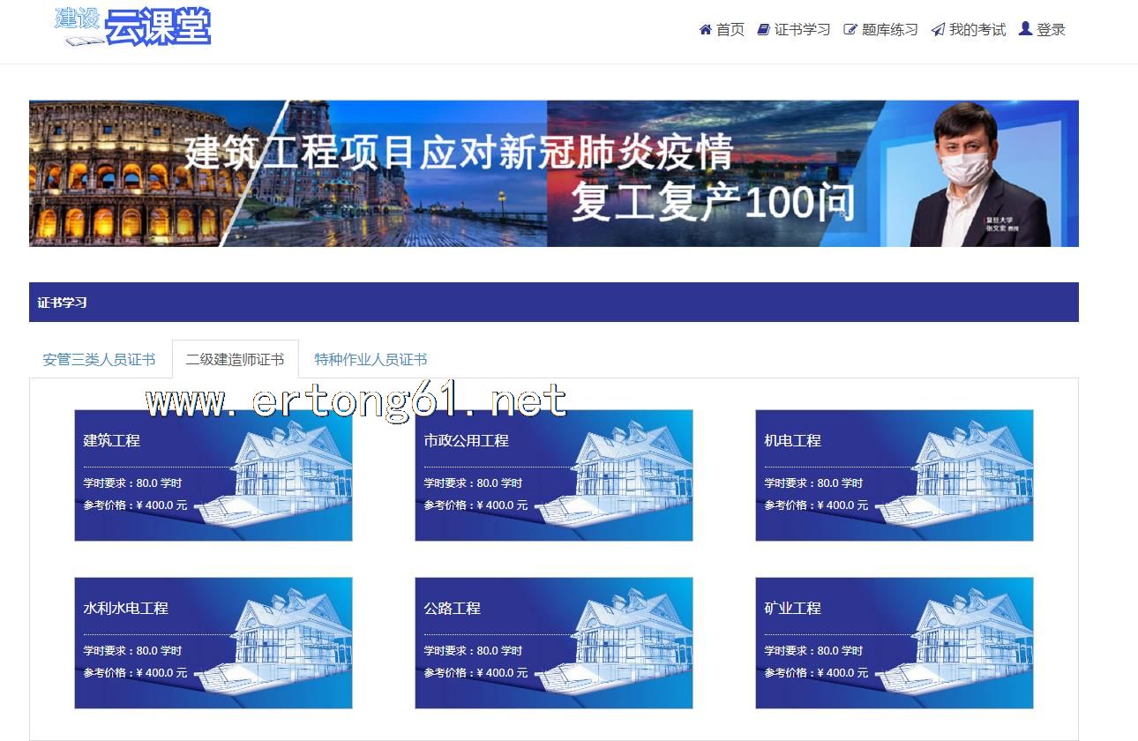Click the user icon beside 登录
Image resolution: width=1138 pixels, height=741 pixels.
(1025, 29)
